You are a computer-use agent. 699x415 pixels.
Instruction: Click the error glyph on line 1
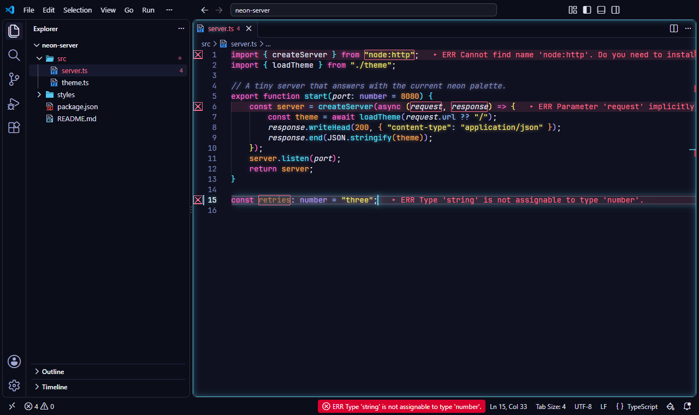click(x=198, y=55)
